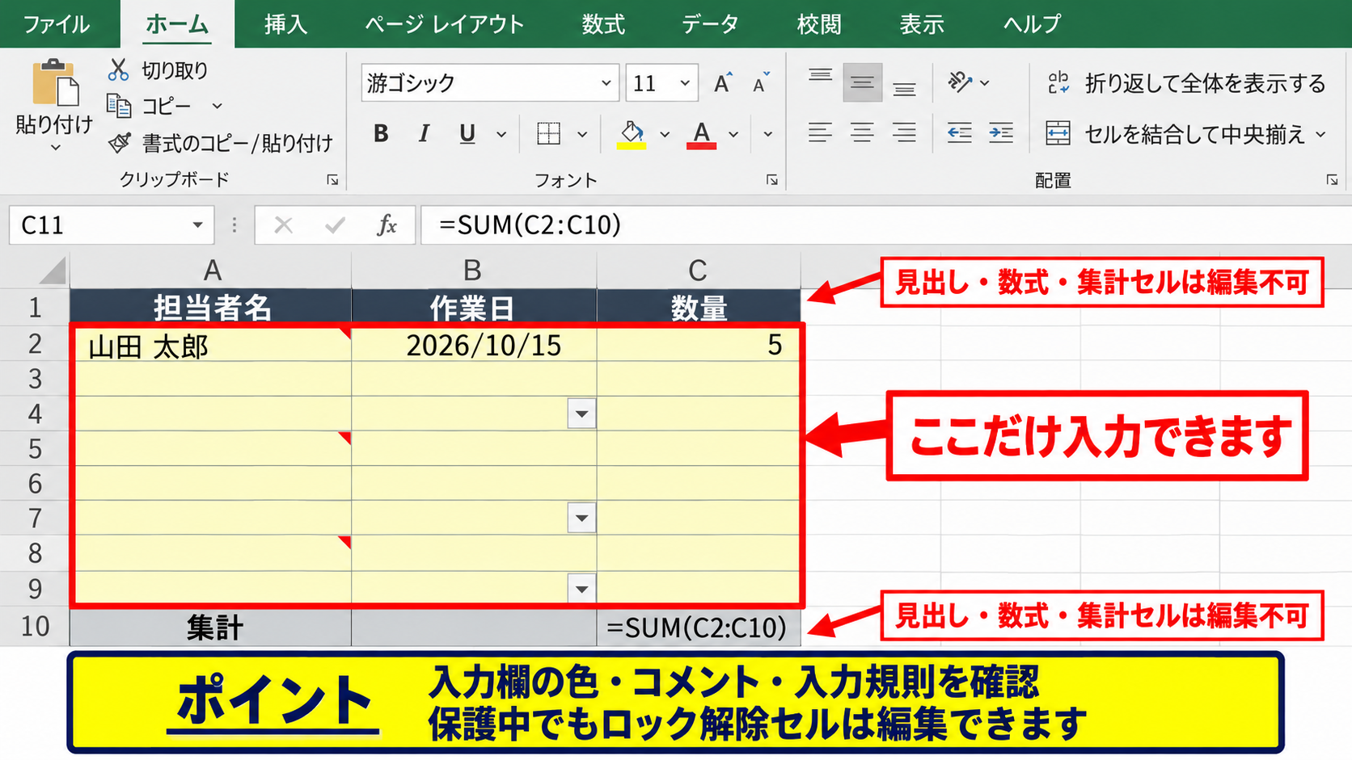Switch to the 数式 tab
Image resolution: width=1352 pixels, height=760 pixels.
[x=603, y=24]
